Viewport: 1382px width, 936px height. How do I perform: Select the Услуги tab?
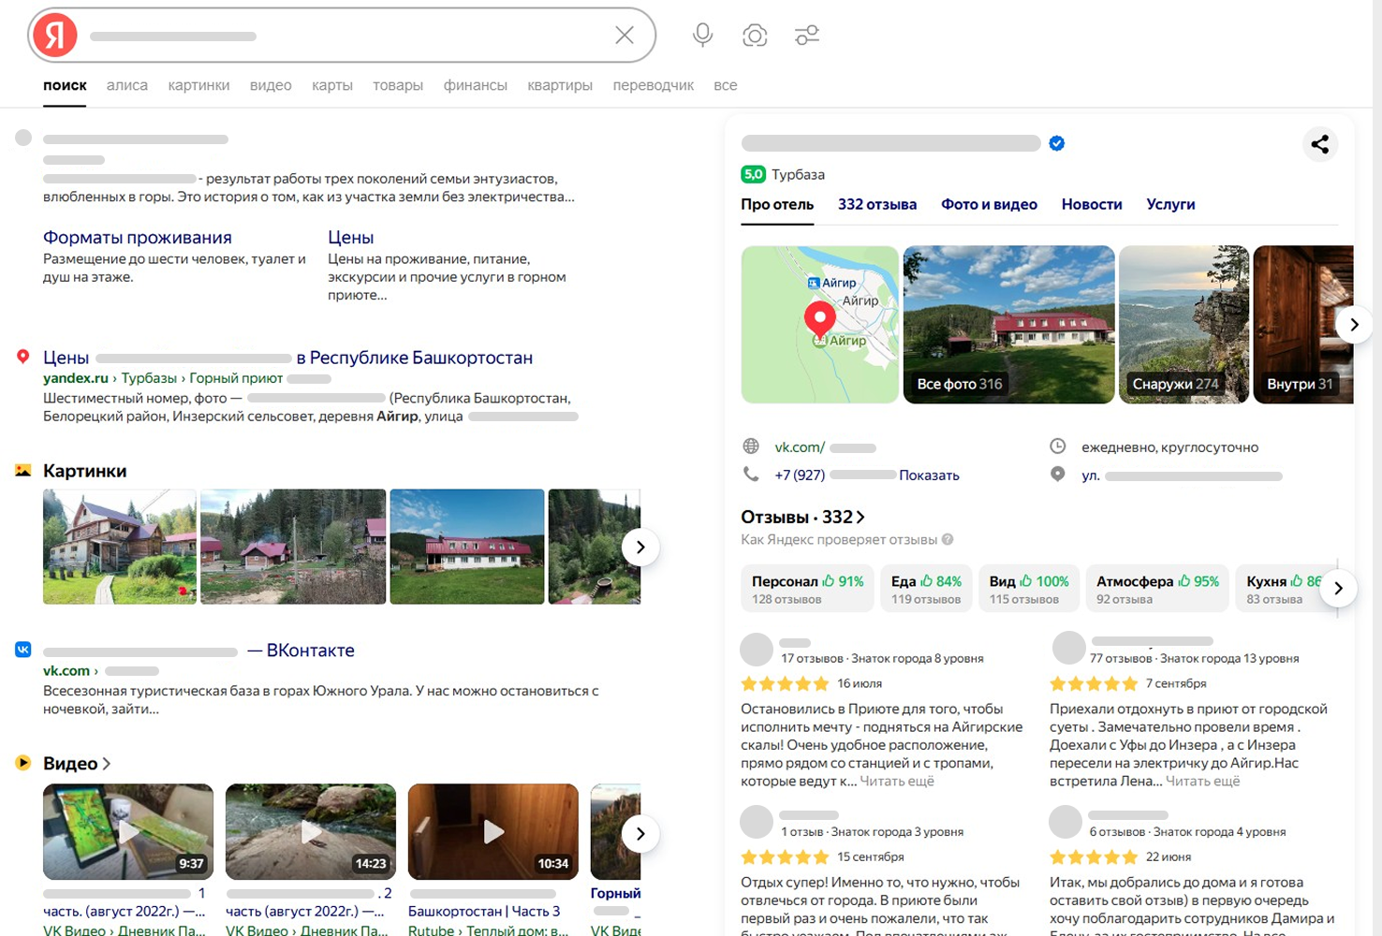coord(1170,204)
